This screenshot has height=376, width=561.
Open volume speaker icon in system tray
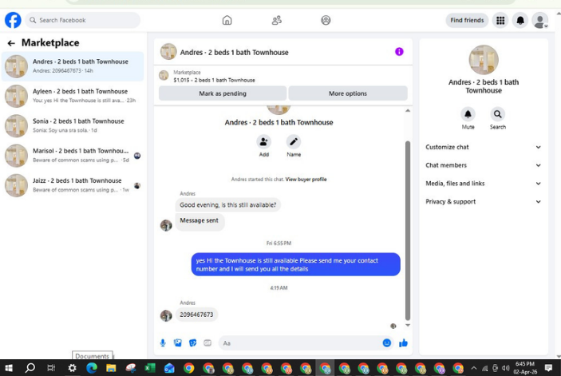pos(505,368)
